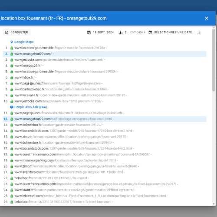Screen dimensions: 217x217
Task: Click the dialog title location box fouesnant
Action: [x=53, y=18]
